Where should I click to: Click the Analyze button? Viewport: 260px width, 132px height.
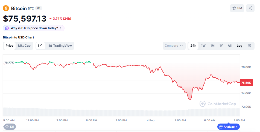(227, 127)
